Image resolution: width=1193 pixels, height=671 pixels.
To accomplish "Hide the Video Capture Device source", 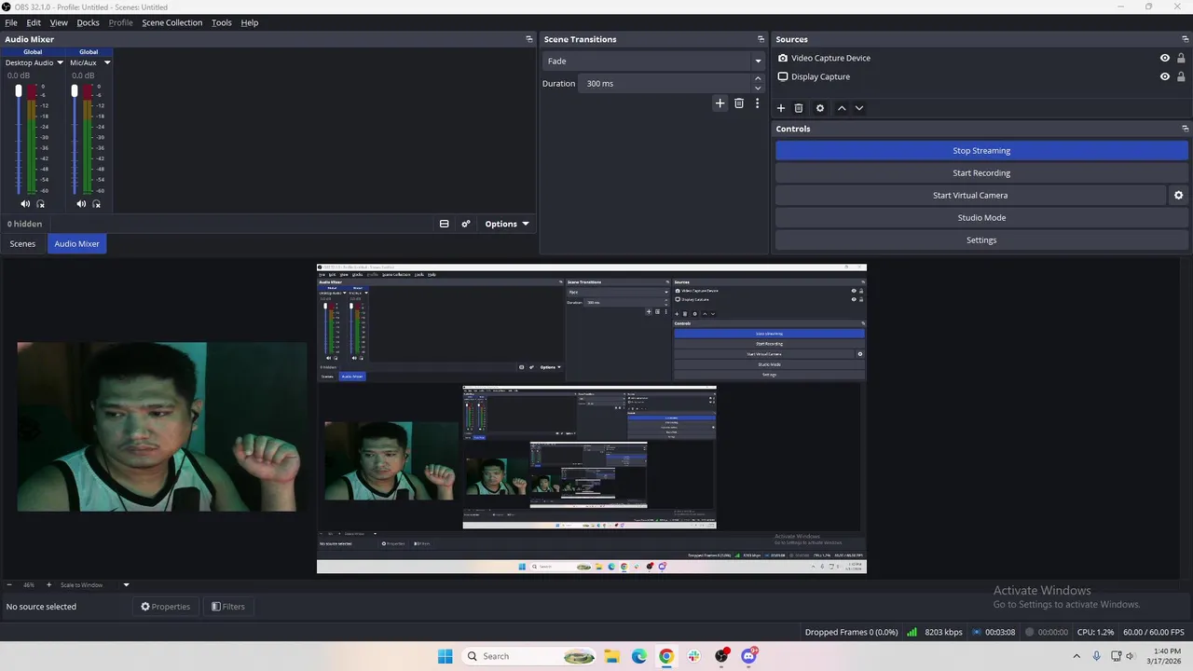I will point(1164,58).
